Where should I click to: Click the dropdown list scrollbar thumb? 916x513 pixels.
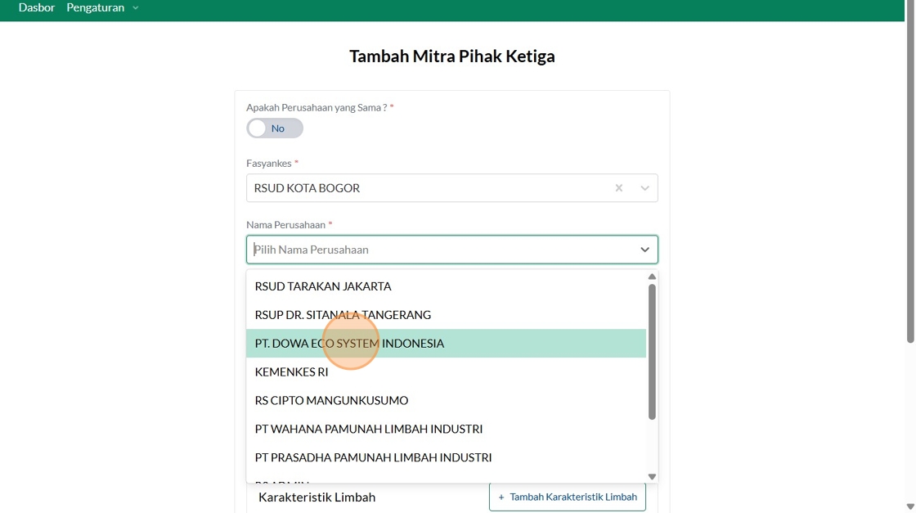(652, 352)
